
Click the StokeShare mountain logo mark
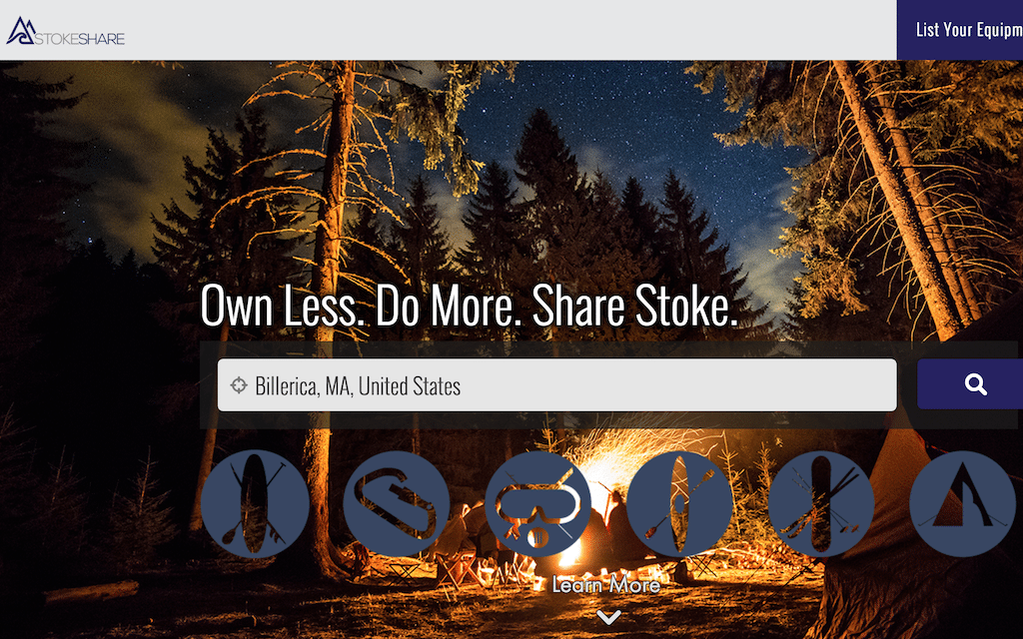click(20, 30)
